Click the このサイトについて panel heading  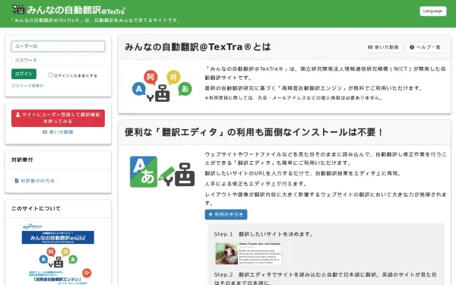click(x=36, y=208)
